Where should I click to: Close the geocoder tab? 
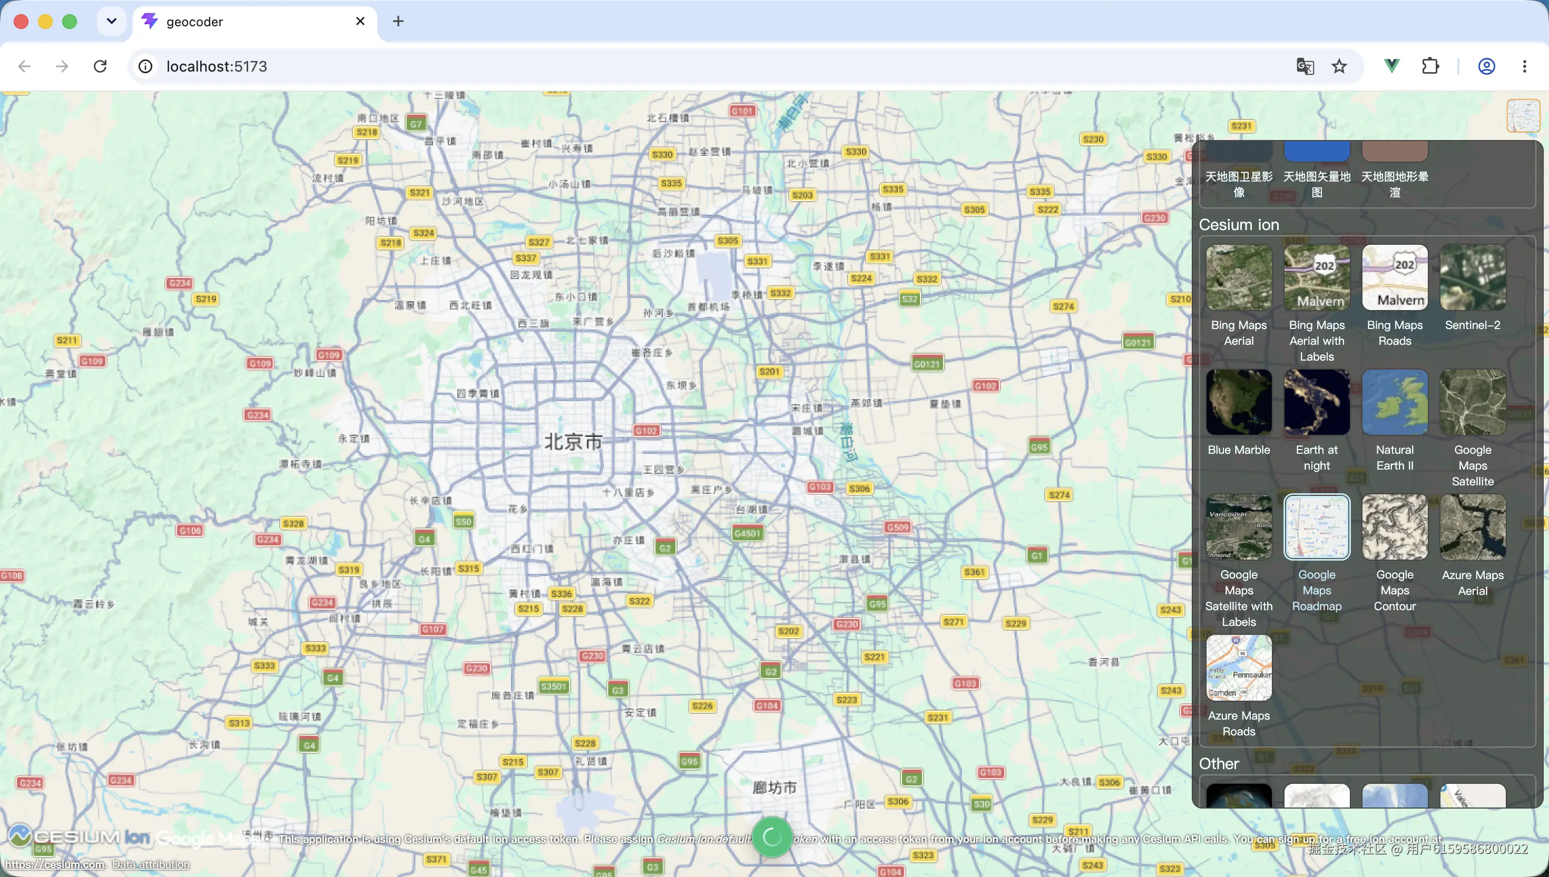pos(360,22)
